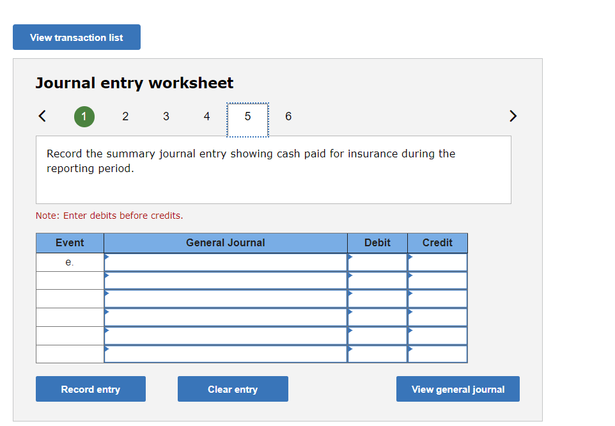Click the first Credit amount field
The image size is (615, 426).
[x=439, y=261]
